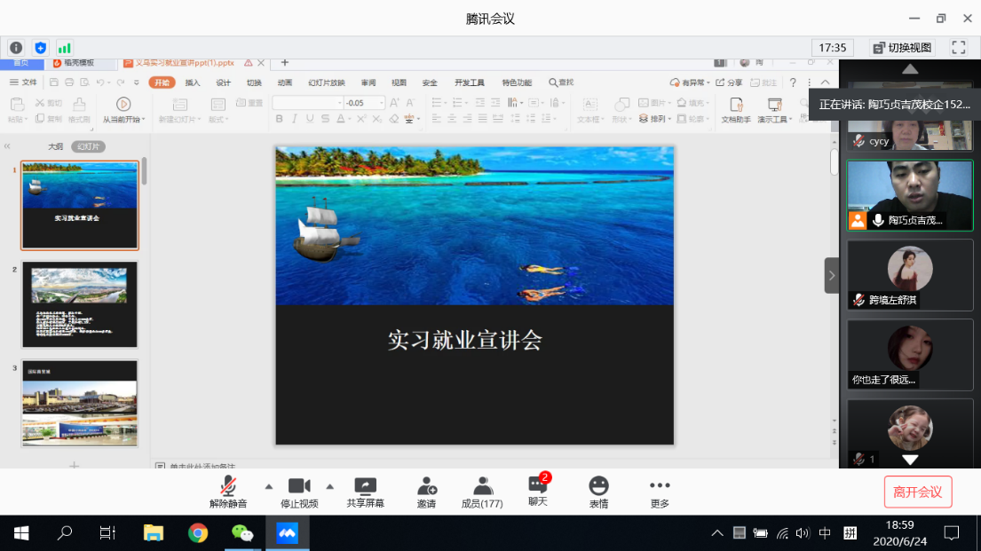The width and height of the screenshot is (981, 551).
Task: Collapse the participant video side panel
Action: [831, 275]
